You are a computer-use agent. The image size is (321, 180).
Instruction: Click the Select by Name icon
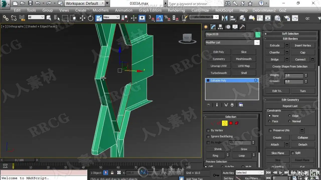[x=57, y=18]
